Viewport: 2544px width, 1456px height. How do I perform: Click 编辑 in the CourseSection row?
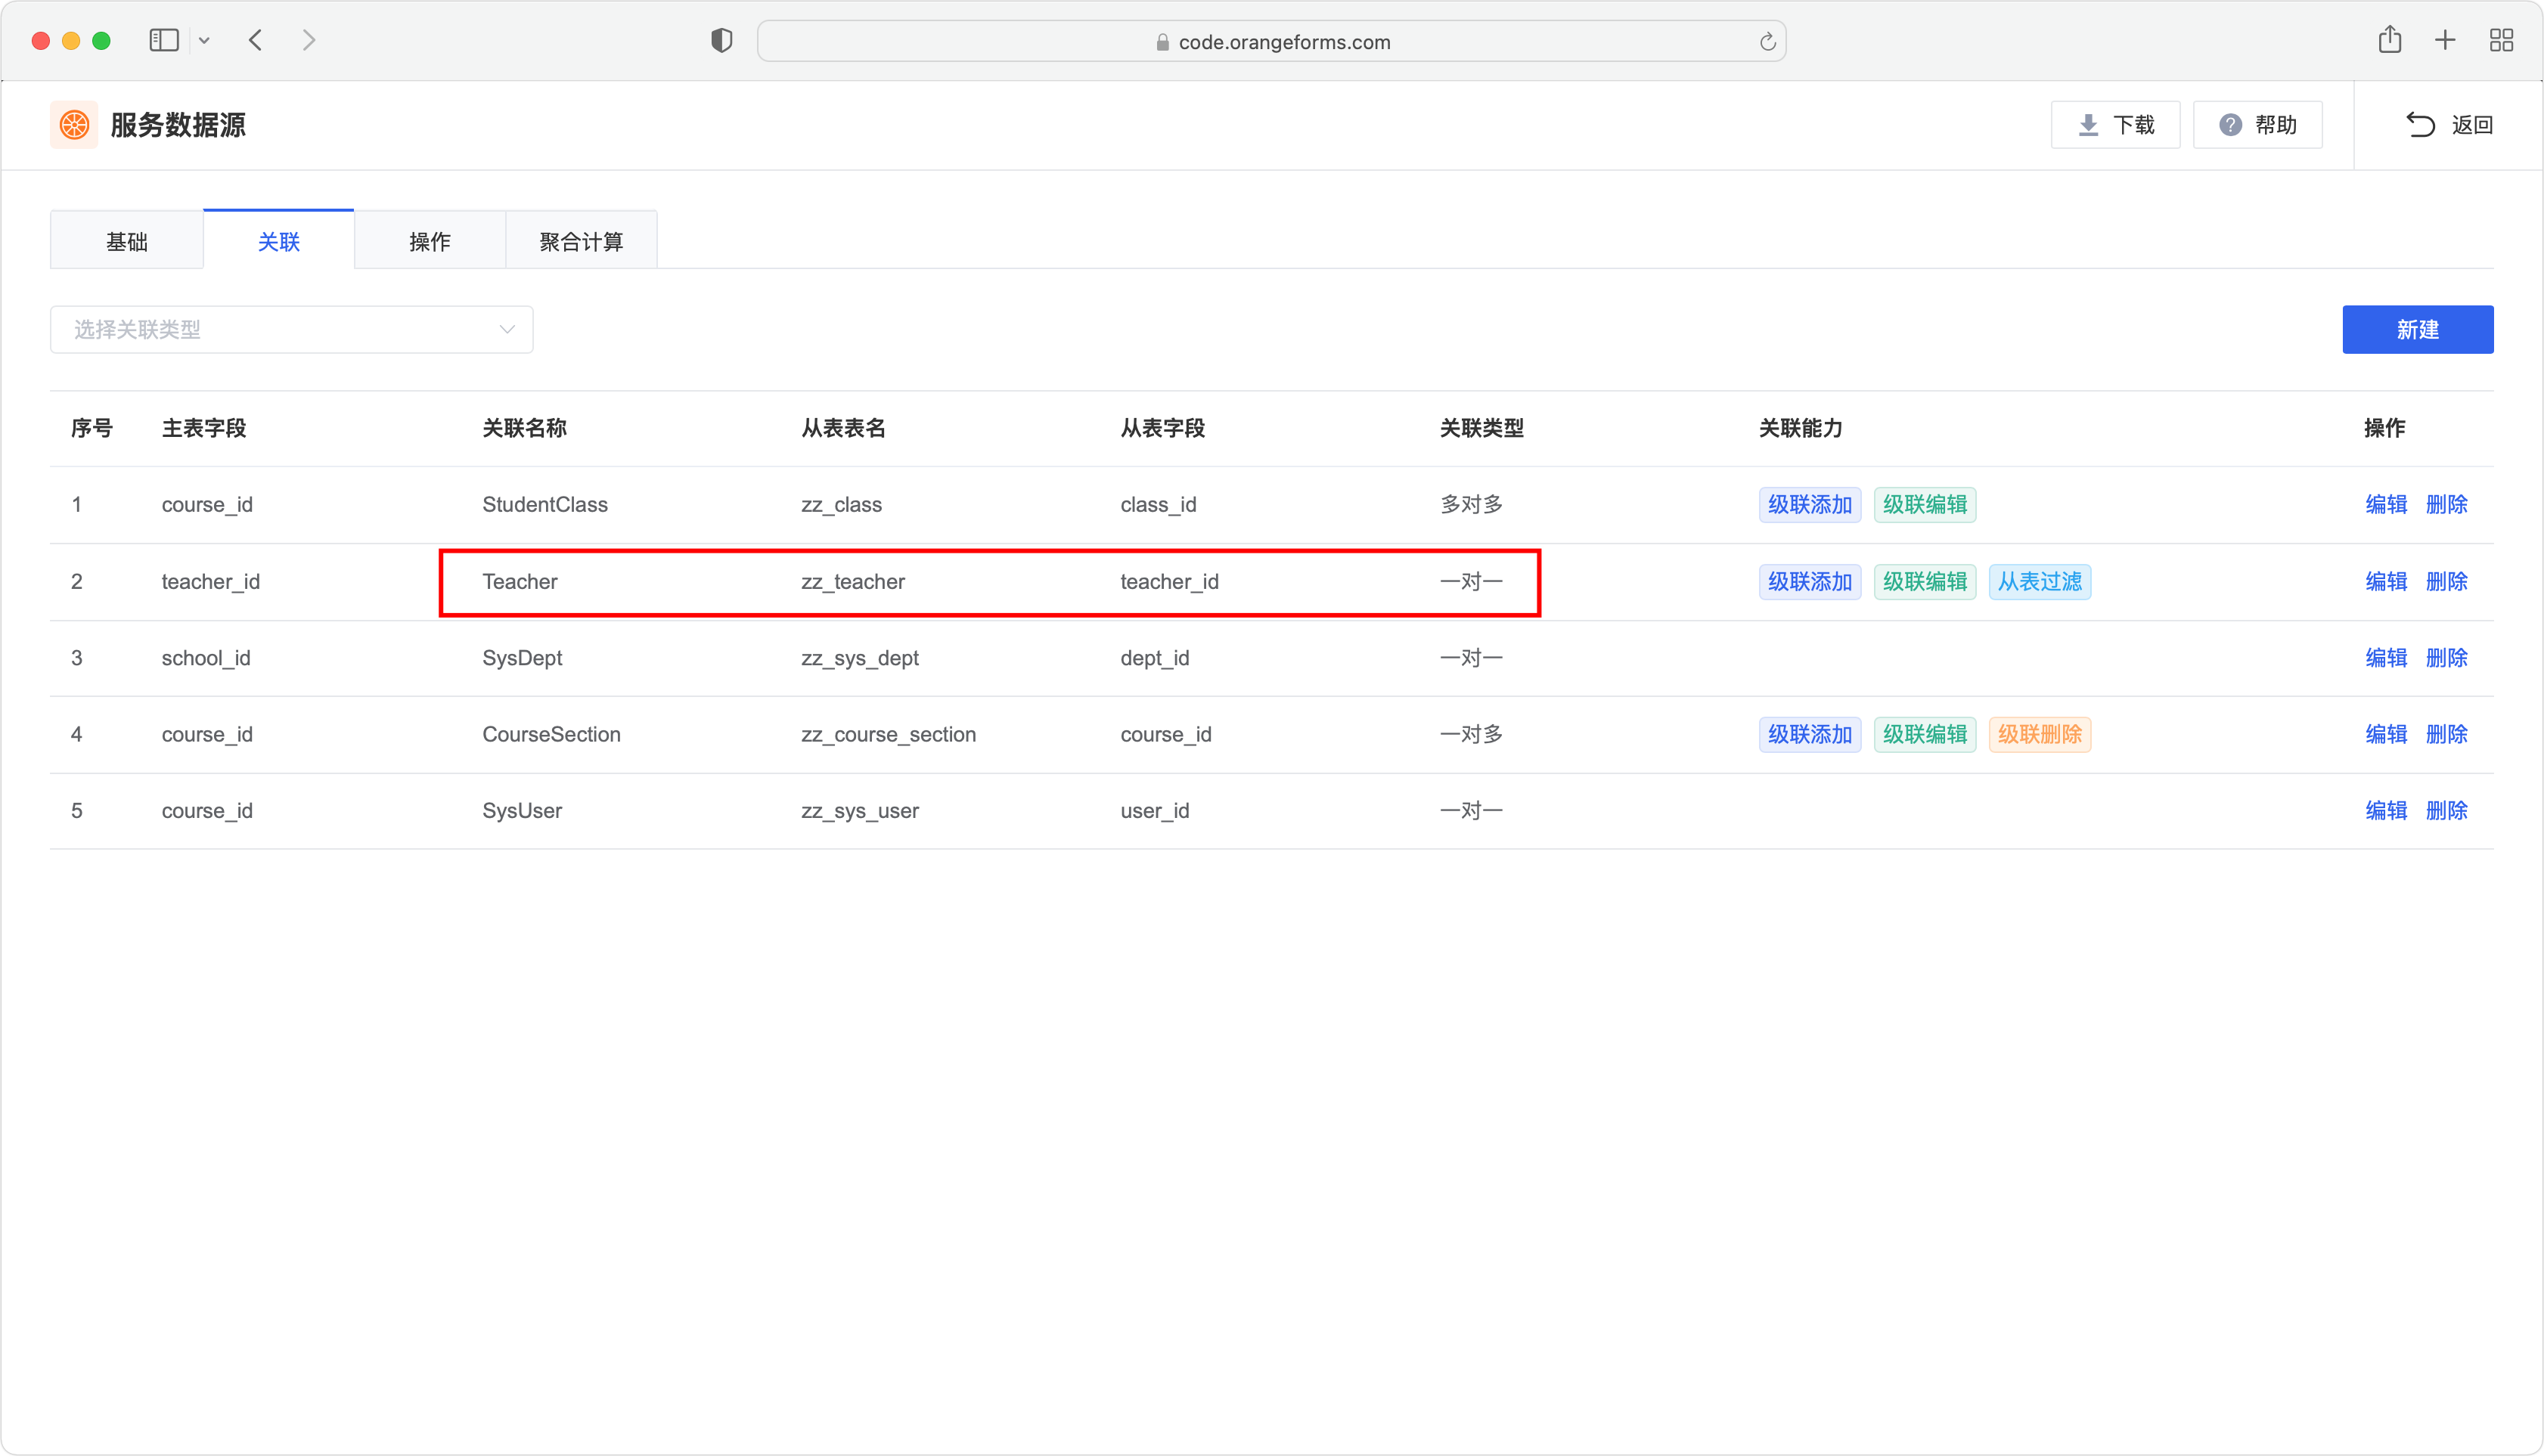coord(2386,734)
